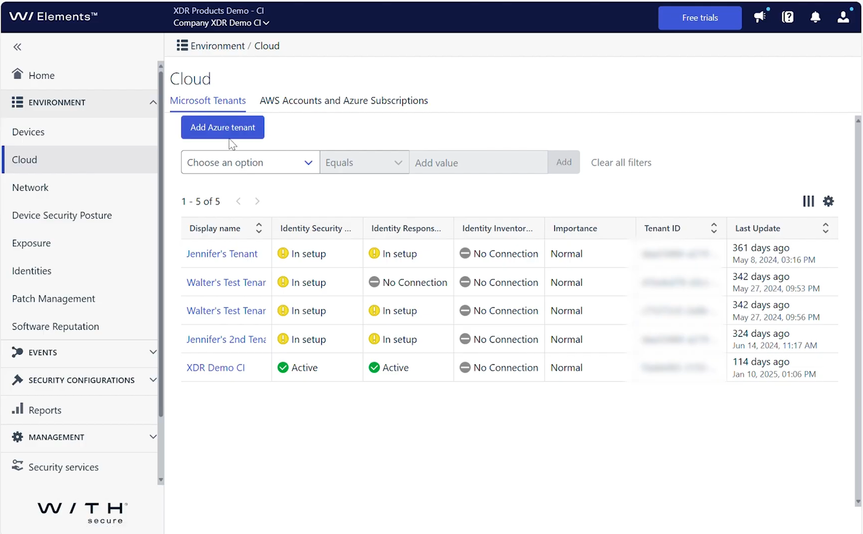Click the Reports bar chart icon
863x534 pixels.
(x=17, y=409)
